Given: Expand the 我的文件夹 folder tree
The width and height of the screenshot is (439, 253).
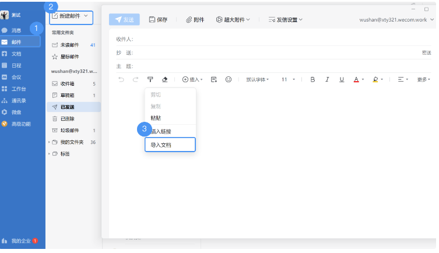Looking at the screenshot, I should (49, 142).
